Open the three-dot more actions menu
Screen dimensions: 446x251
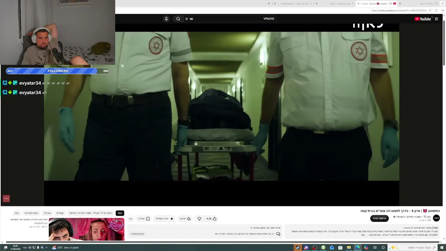tap(131, 219)
